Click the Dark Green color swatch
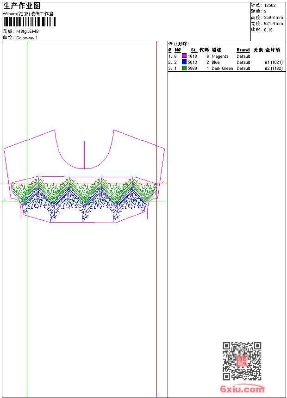287x398 pixels. pyautogui.click(x=184, y=68)
